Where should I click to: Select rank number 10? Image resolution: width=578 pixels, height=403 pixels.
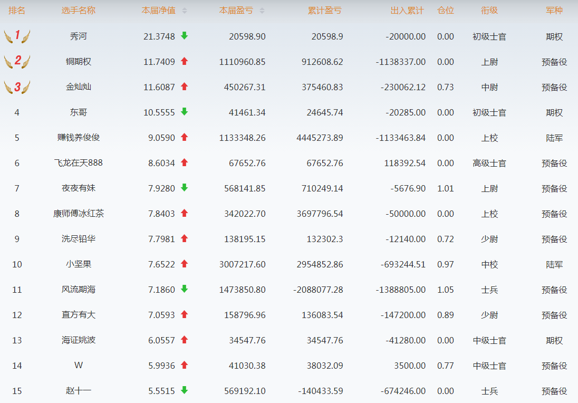tap(17, 264)
